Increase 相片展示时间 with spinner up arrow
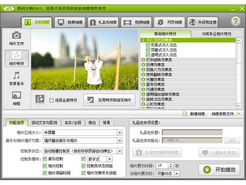Viewport: 246px width, 185px height. coord(171,164)
